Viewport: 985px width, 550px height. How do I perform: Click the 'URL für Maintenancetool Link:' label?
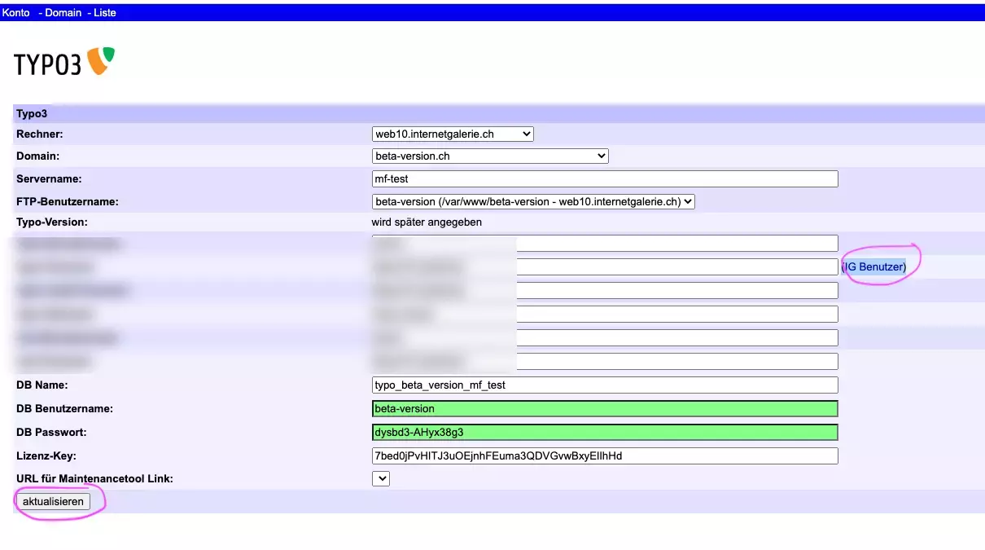coord(94,478)
